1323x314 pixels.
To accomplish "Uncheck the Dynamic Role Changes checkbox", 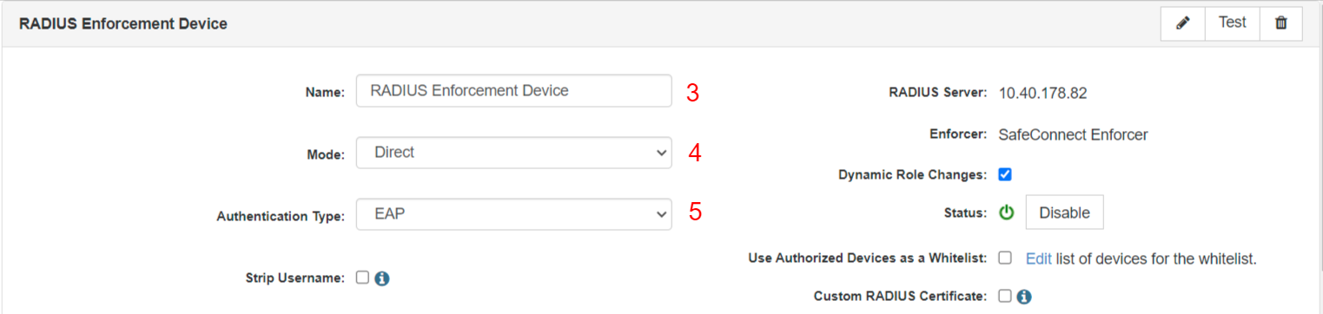I will (x=1004, y=174).
